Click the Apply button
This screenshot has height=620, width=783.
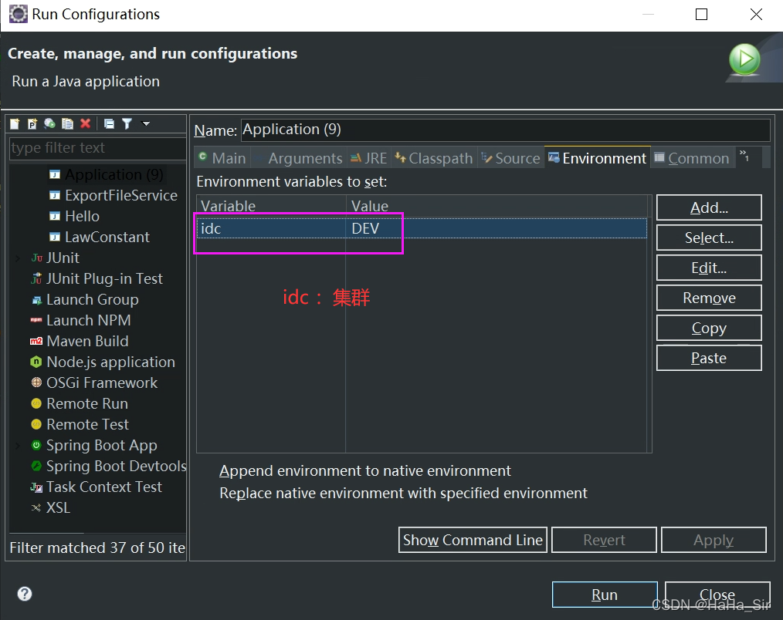coord(713,540)
